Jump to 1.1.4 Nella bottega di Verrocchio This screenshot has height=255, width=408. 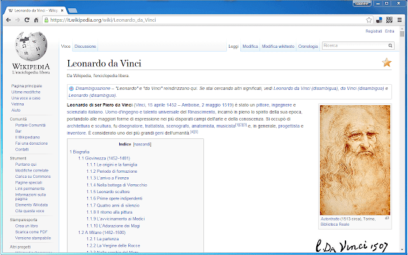click(x=117, y=185)
